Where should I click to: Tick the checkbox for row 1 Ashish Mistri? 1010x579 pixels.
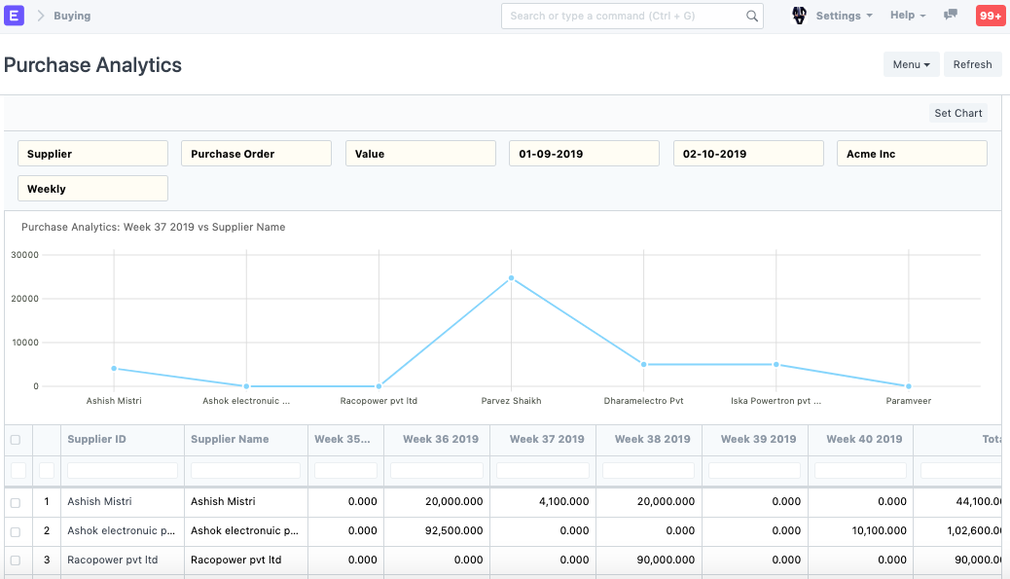tap(16, 503)
